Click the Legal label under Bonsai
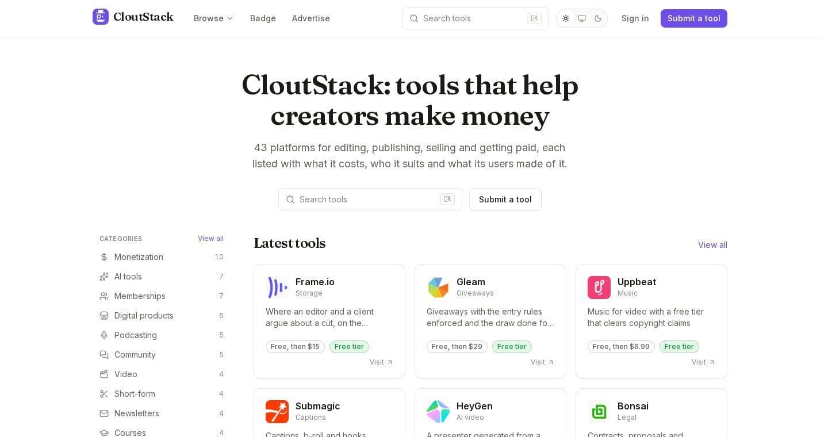Screen dimensions: 828x437 click(x=627, y=417)
